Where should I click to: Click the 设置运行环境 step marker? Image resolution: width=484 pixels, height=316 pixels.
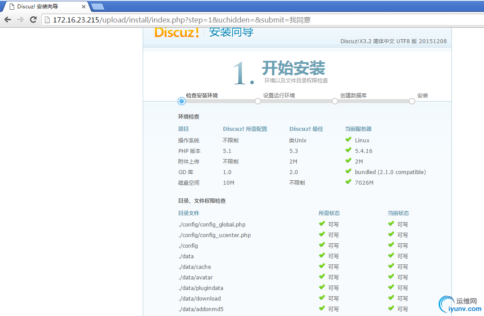pyautogui.click(x=258, y=101)
